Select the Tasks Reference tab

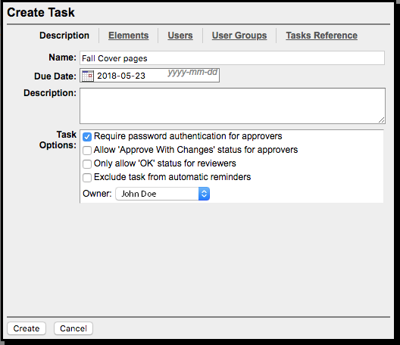tap(321, 35)
